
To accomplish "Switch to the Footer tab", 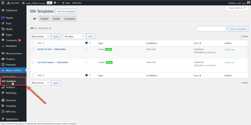I will click(56, 19).
